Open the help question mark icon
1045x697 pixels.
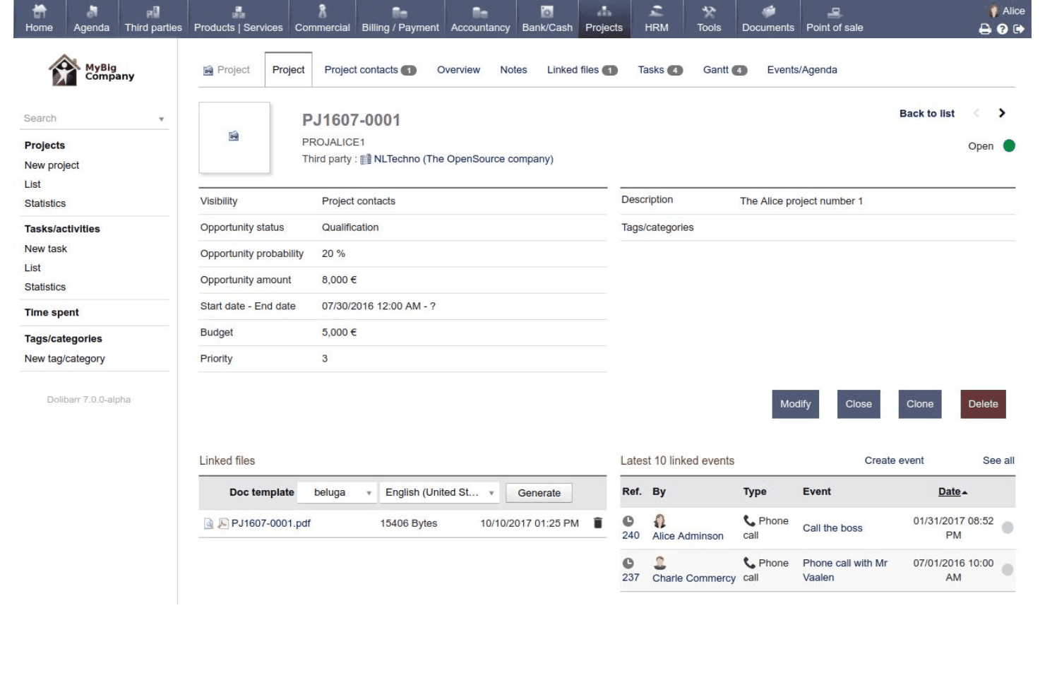pyautogui.click(x=1002, y=29)
